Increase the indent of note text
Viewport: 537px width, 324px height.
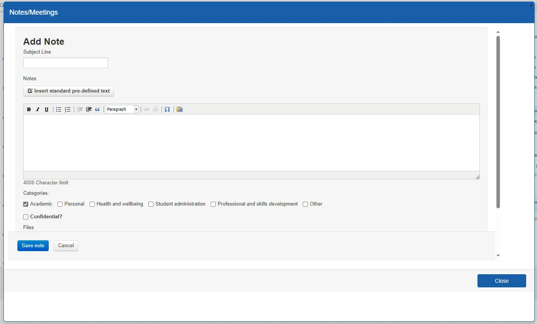point(89,109)
